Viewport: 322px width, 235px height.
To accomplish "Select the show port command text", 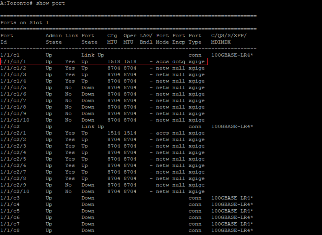I will coord(50,3).
